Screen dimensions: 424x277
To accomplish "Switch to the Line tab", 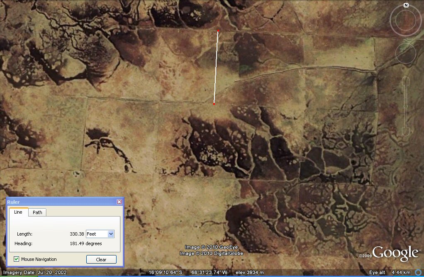I will tap(18, 212).
